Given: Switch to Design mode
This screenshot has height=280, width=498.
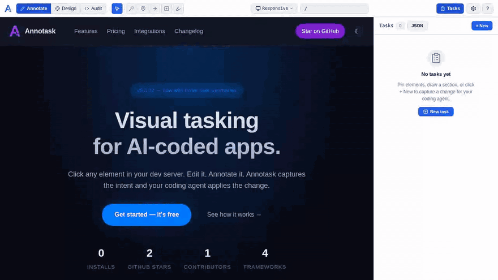Looking at the screenshot, I should coord(66,8).
